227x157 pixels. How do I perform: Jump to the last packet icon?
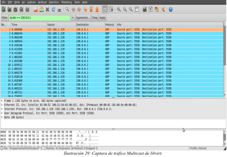click(97, 9)
